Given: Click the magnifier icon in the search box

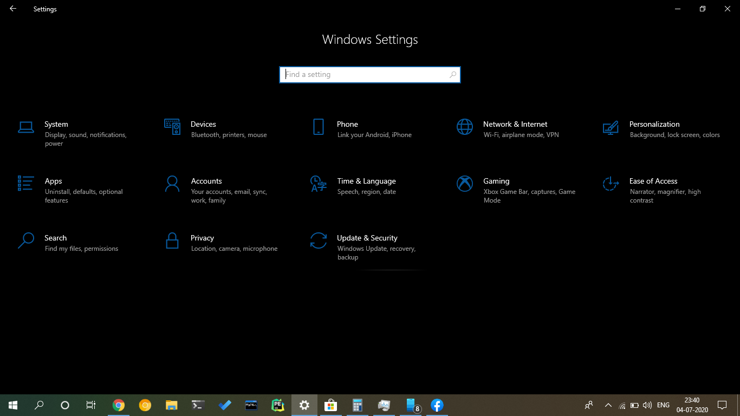Looking at the screenshot, I should 453,75.
